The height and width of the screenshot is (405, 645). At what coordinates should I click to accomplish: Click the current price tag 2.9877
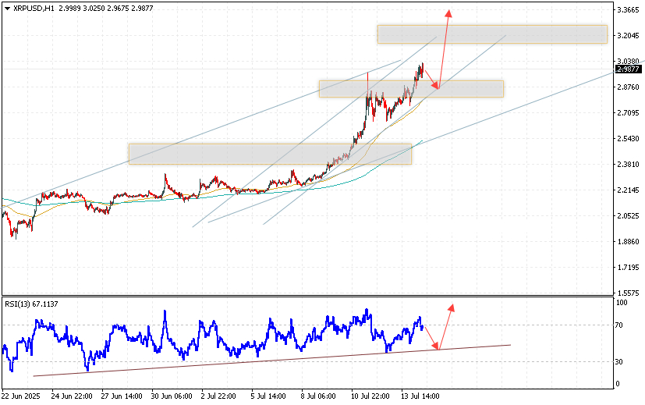coord(628,69)
